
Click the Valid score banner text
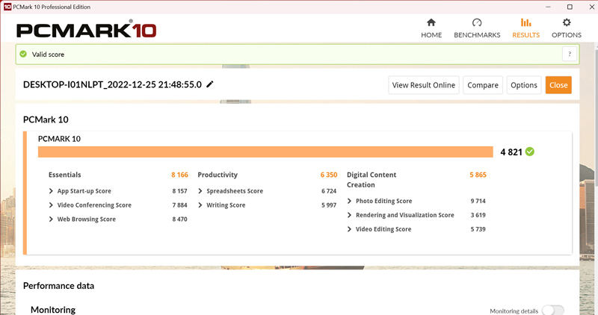click(x=48, y=54)
